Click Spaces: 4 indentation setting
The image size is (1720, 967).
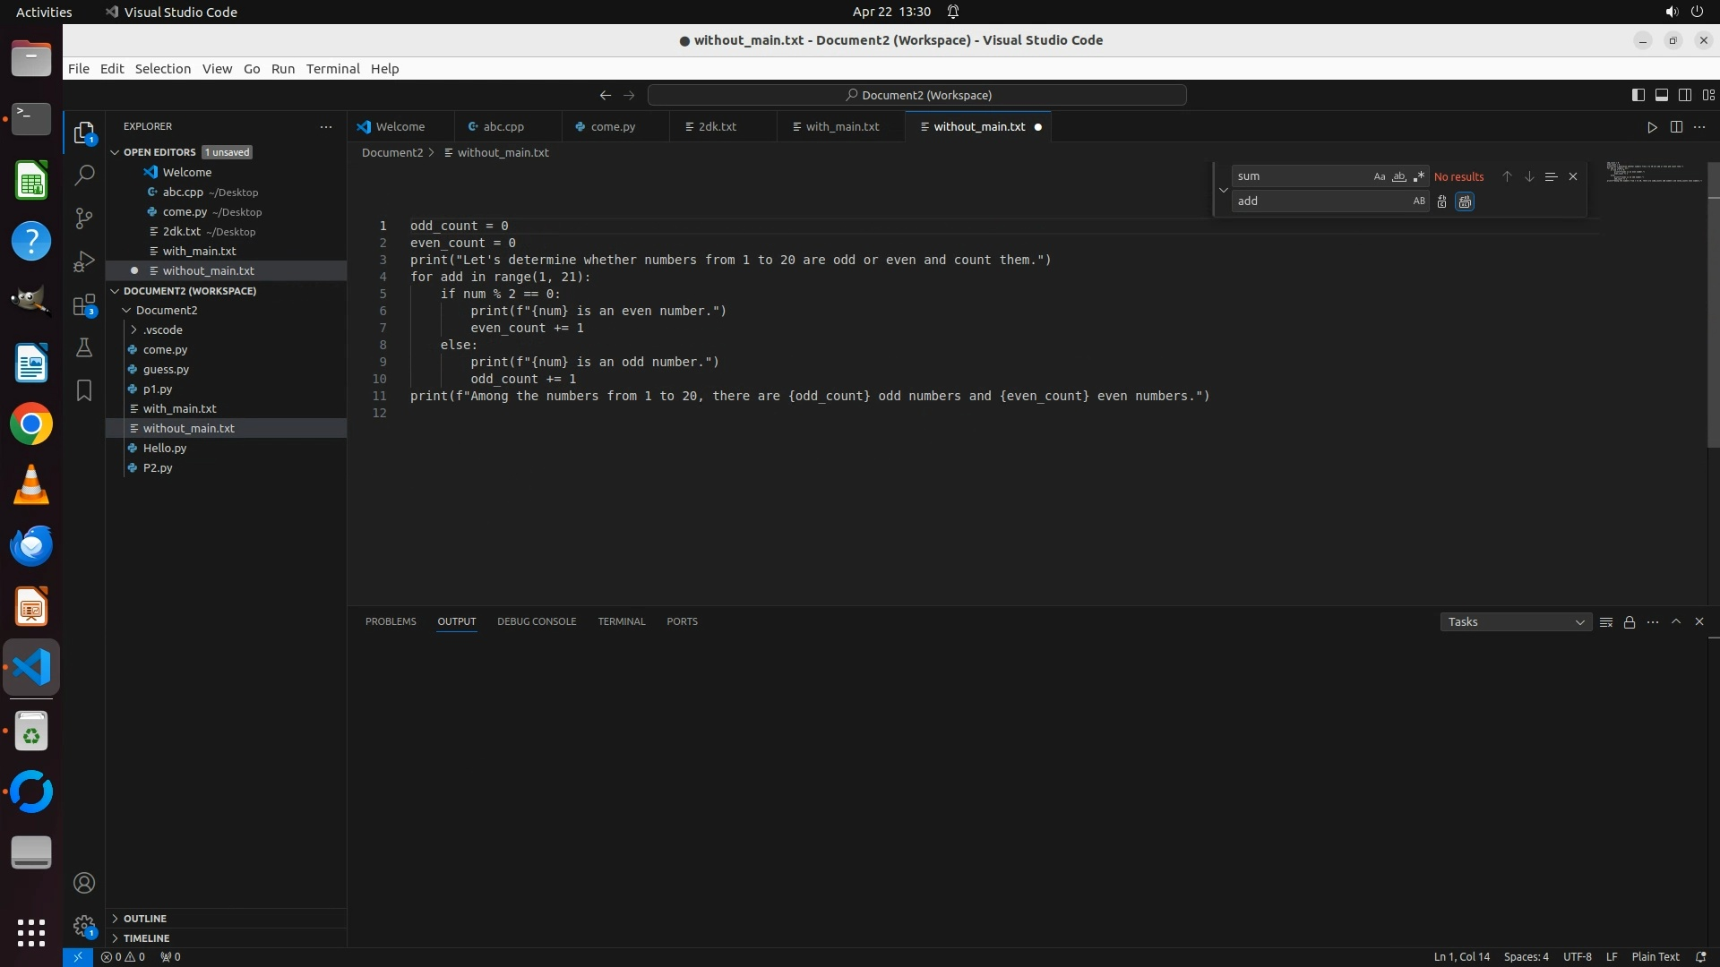(1526, 957)
